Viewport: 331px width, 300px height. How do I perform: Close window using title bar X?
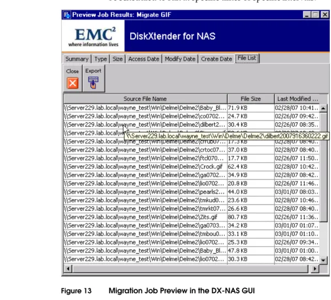[325, 15]
